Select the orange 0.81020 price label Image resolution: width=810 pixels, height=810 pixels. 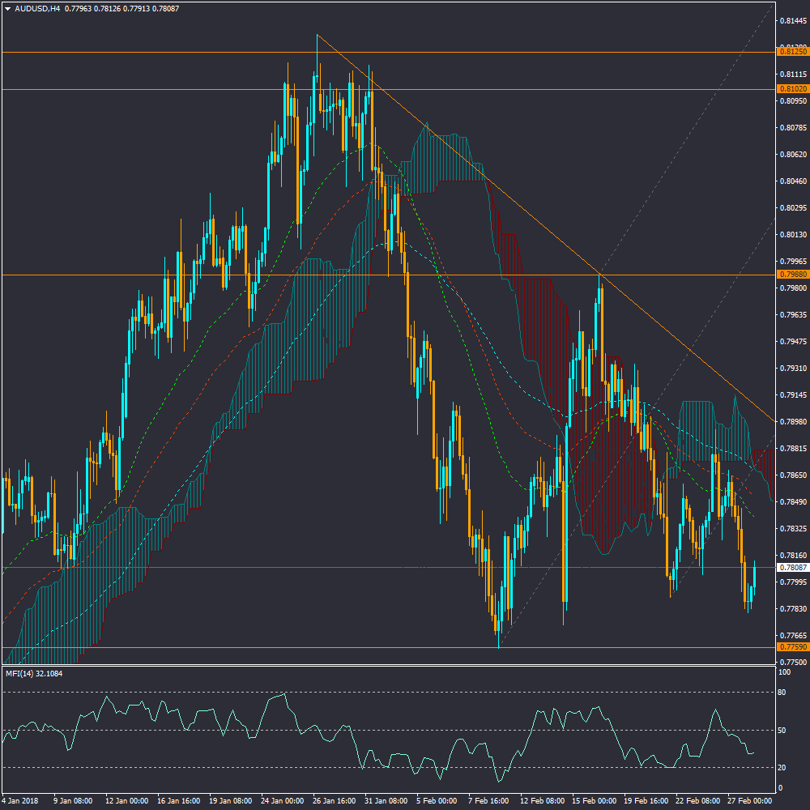[x=790, y=88]
